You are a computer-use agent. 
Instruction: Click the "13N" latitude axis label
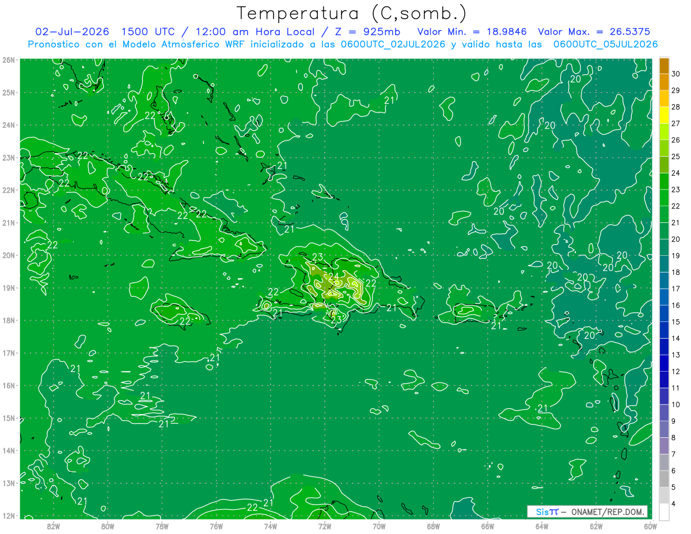click(x=8, y=483)
